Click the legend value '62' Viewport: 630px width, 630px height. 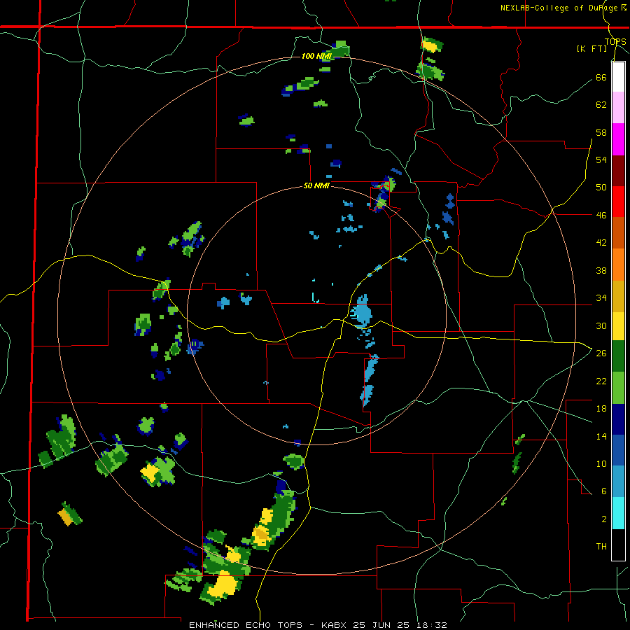(601, 105)
